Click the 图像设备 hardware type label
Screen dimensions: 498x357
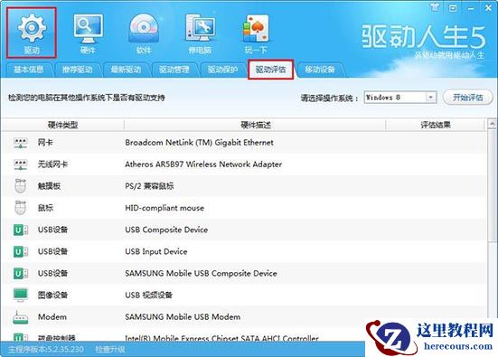pyautogui.click(x=52, y=295)
